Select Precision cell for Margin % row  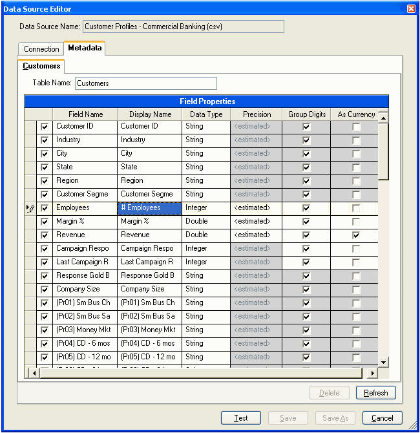[x=256, y=222]
